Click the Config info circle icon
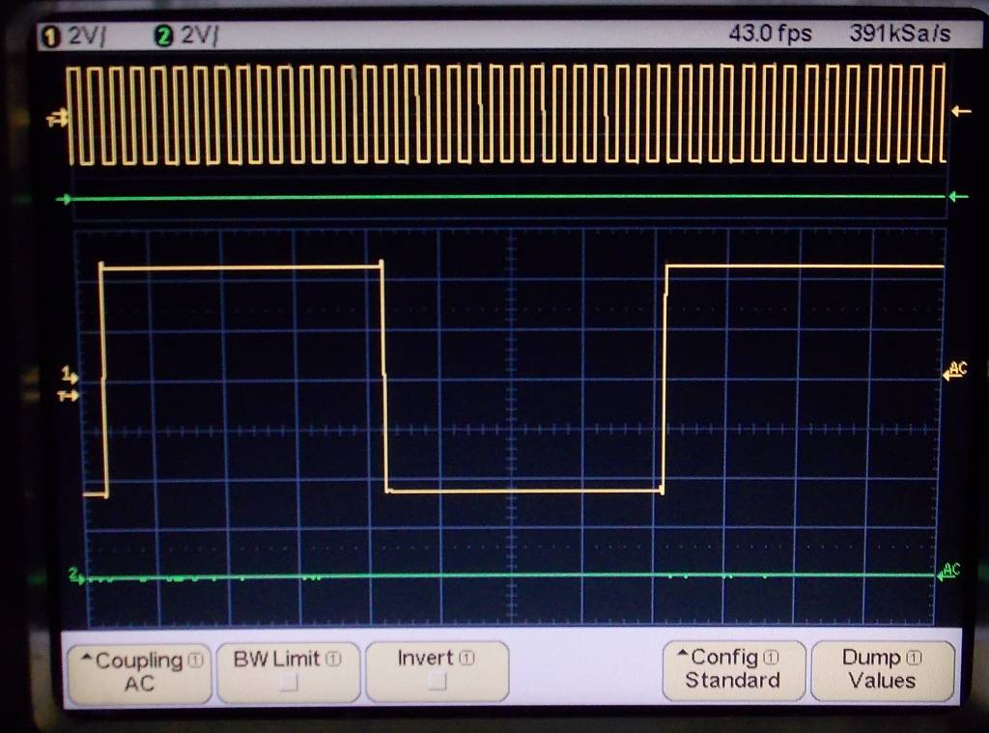This screenshot has height=733, width=989. point(772,658)
